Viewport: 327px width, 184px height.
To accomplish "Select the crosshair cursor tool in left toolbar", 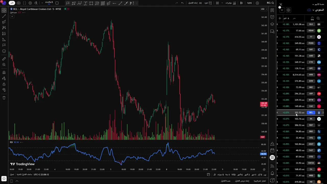I will [4, 10].
